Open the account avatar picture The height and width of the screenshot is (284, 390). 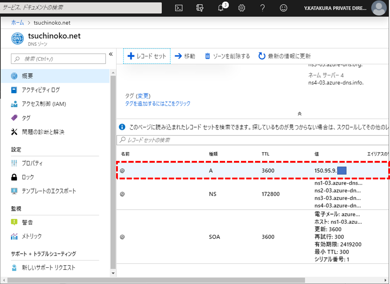click(x=379, y=8)
